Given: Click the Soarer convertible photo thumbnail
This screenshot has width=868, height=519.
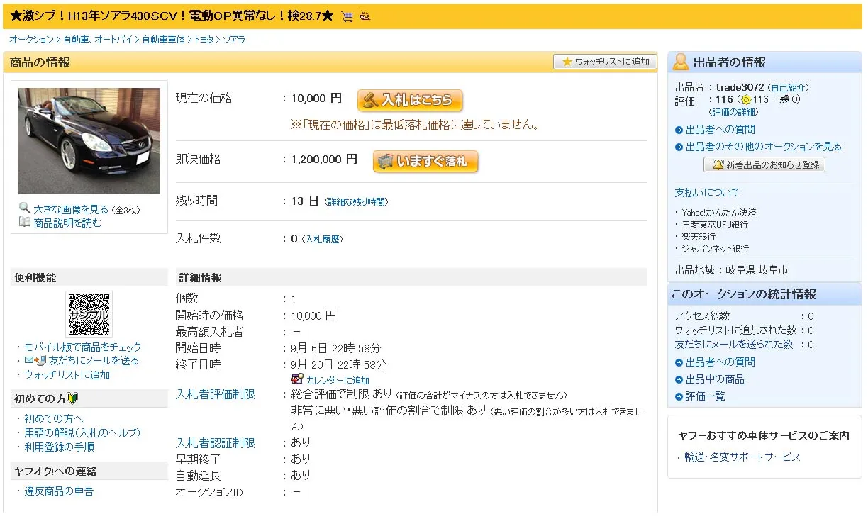Looking at the screenshot, I should 89,140.
